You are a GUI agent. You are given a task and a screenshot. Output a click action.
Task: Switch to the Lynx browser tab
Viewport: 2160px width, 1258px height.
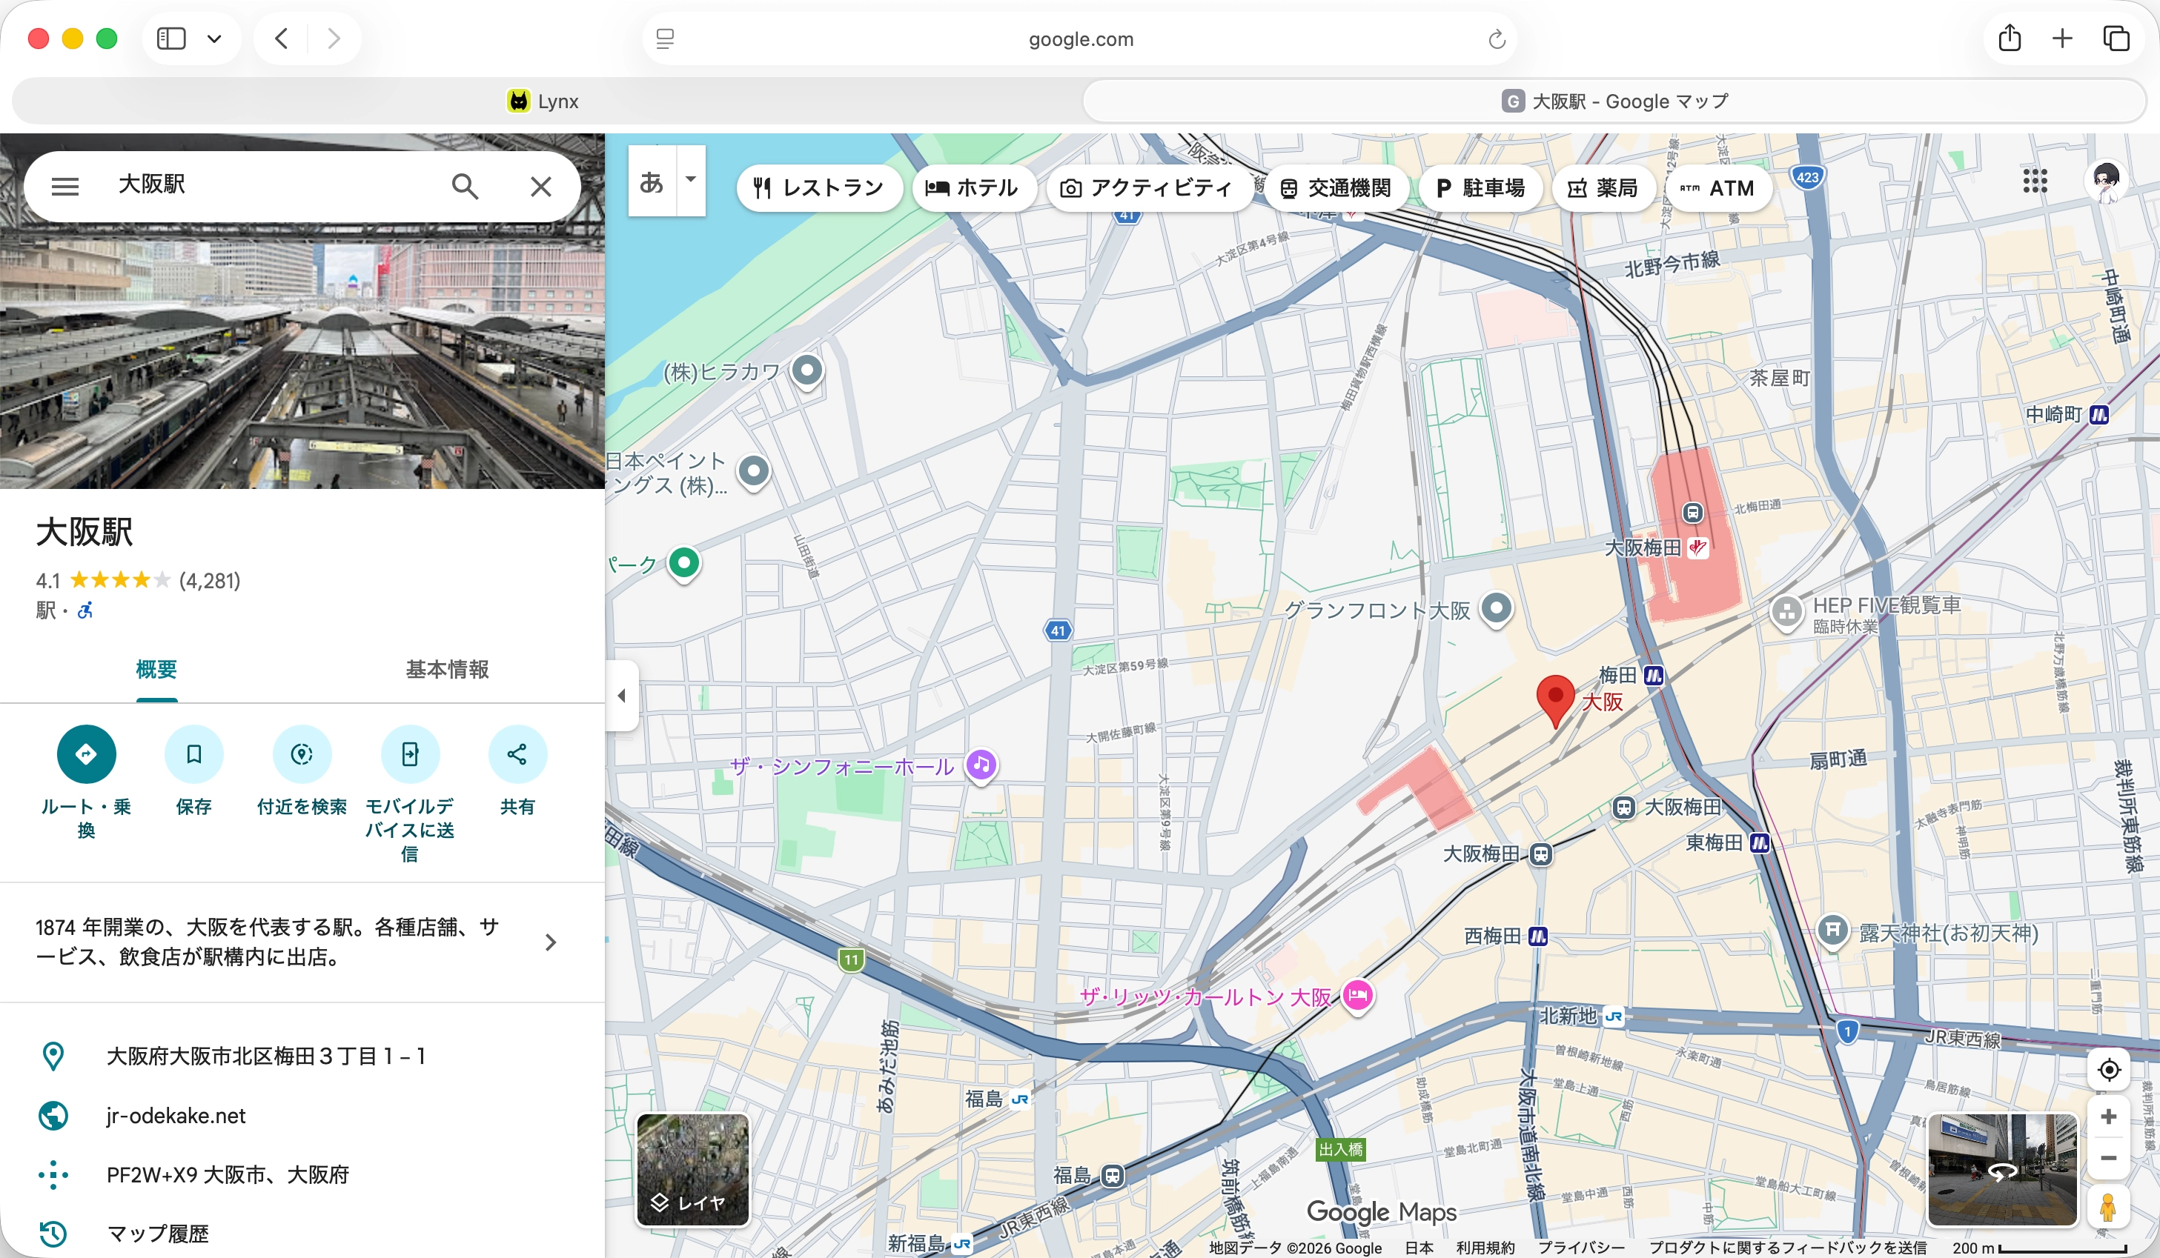pyautogui.click(x=543, y=101)
